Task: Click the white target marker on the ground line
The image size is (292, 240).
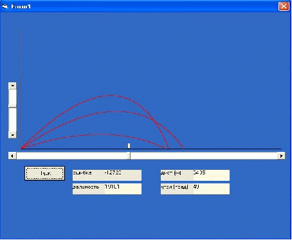Action: (129, 145)
